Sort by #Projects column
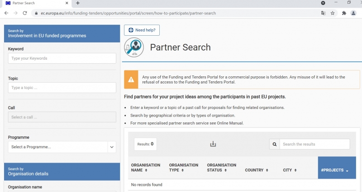The image size is (362, 192). (x=337, y=168)
